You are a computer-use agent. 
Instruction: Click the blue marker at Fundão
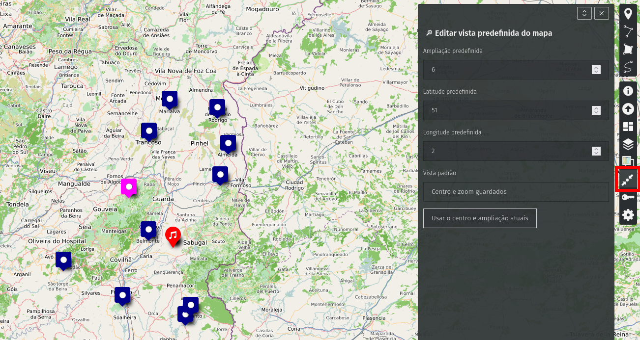[x=122, y=296]
